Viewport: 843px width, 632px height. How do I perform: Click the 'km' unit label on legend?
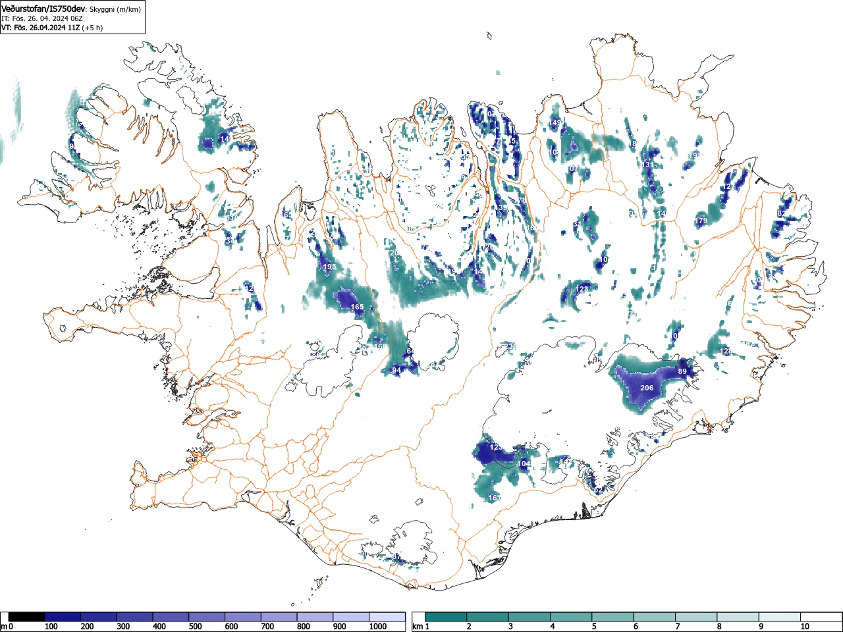point(417,627)
